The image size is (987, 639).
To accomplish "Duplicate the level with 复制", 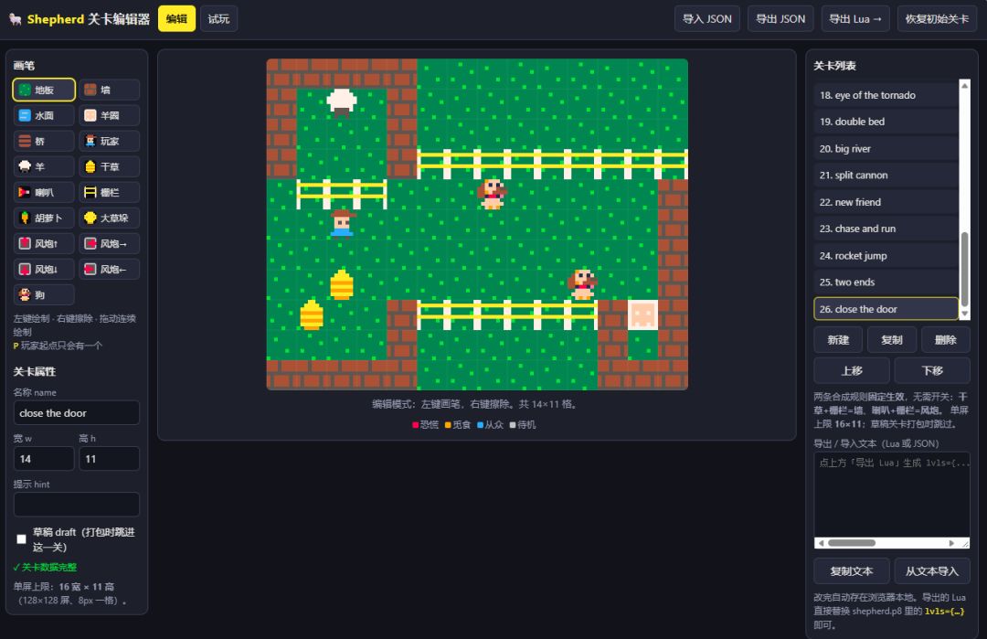I will click(x=892, y=340).
